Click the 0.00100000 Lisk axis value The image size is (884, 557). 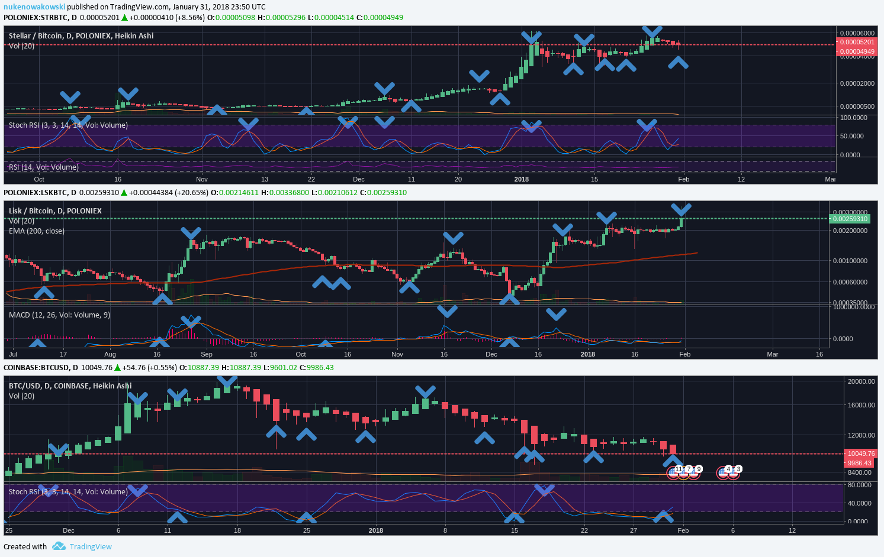pos(850,261)
